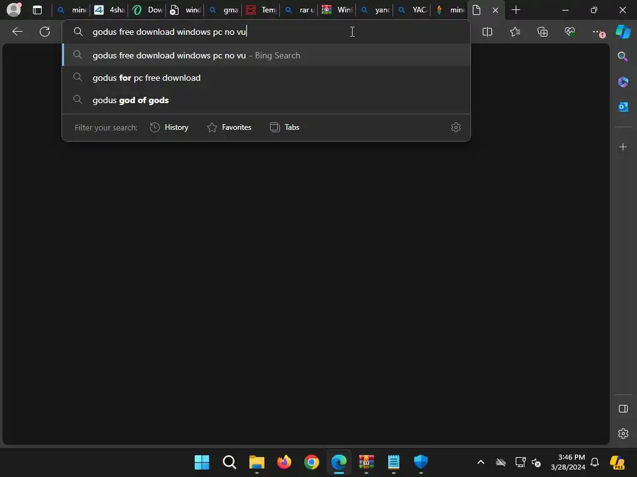
Task: Open search suggestion settings gear
Action: coord(456,127)
